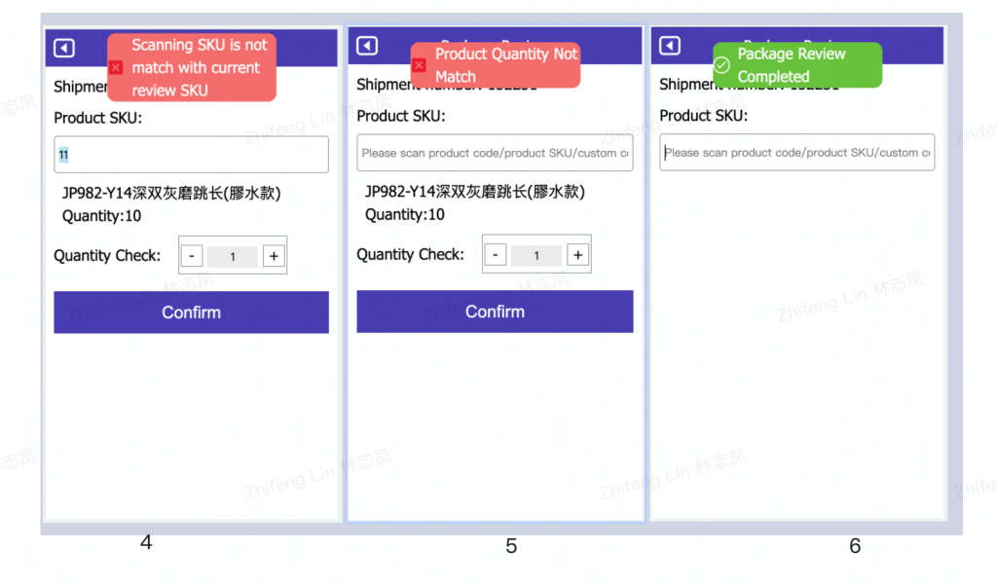Tap the back arrow icon in screen 5

pyautogui.click(x=367, y=46)
